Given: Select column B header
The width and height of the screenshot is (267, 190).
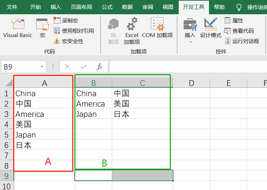Looking at the screenshot, I should [x=94, y=83].
